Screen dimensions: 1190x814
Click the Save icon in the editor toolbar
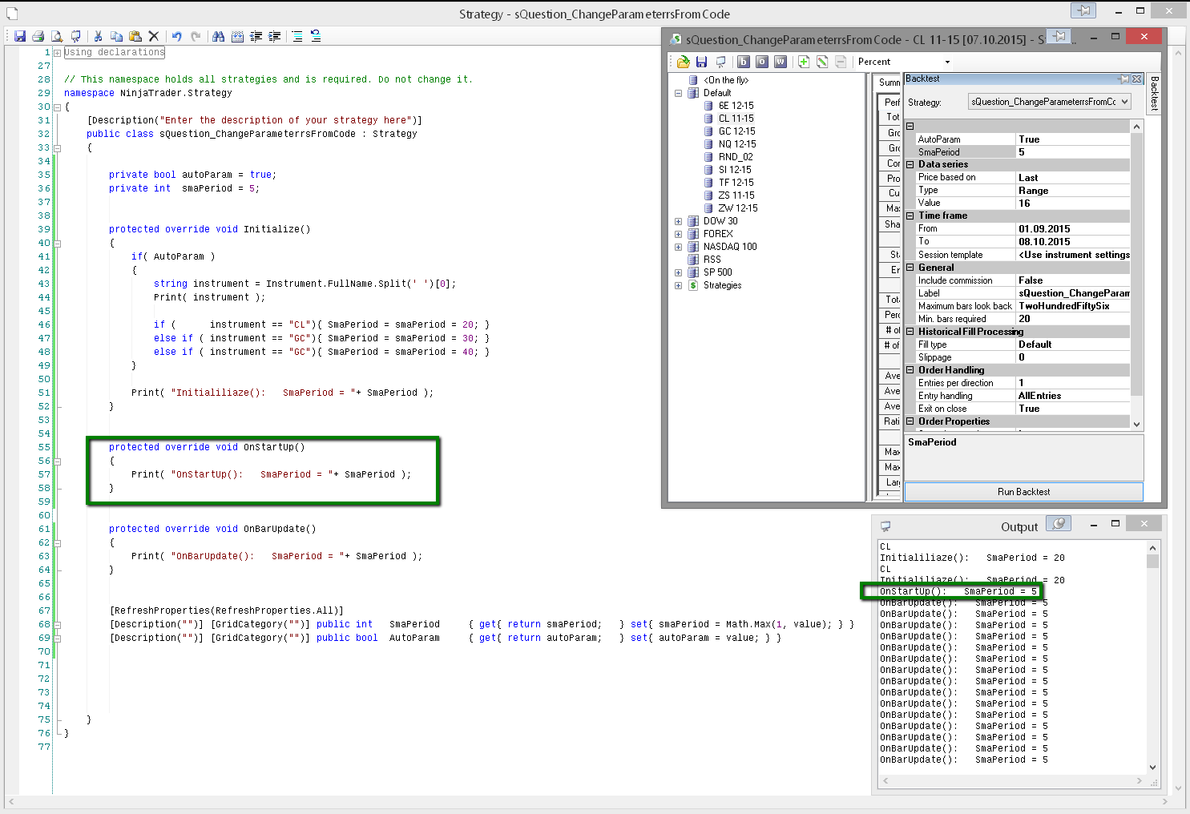20,36
